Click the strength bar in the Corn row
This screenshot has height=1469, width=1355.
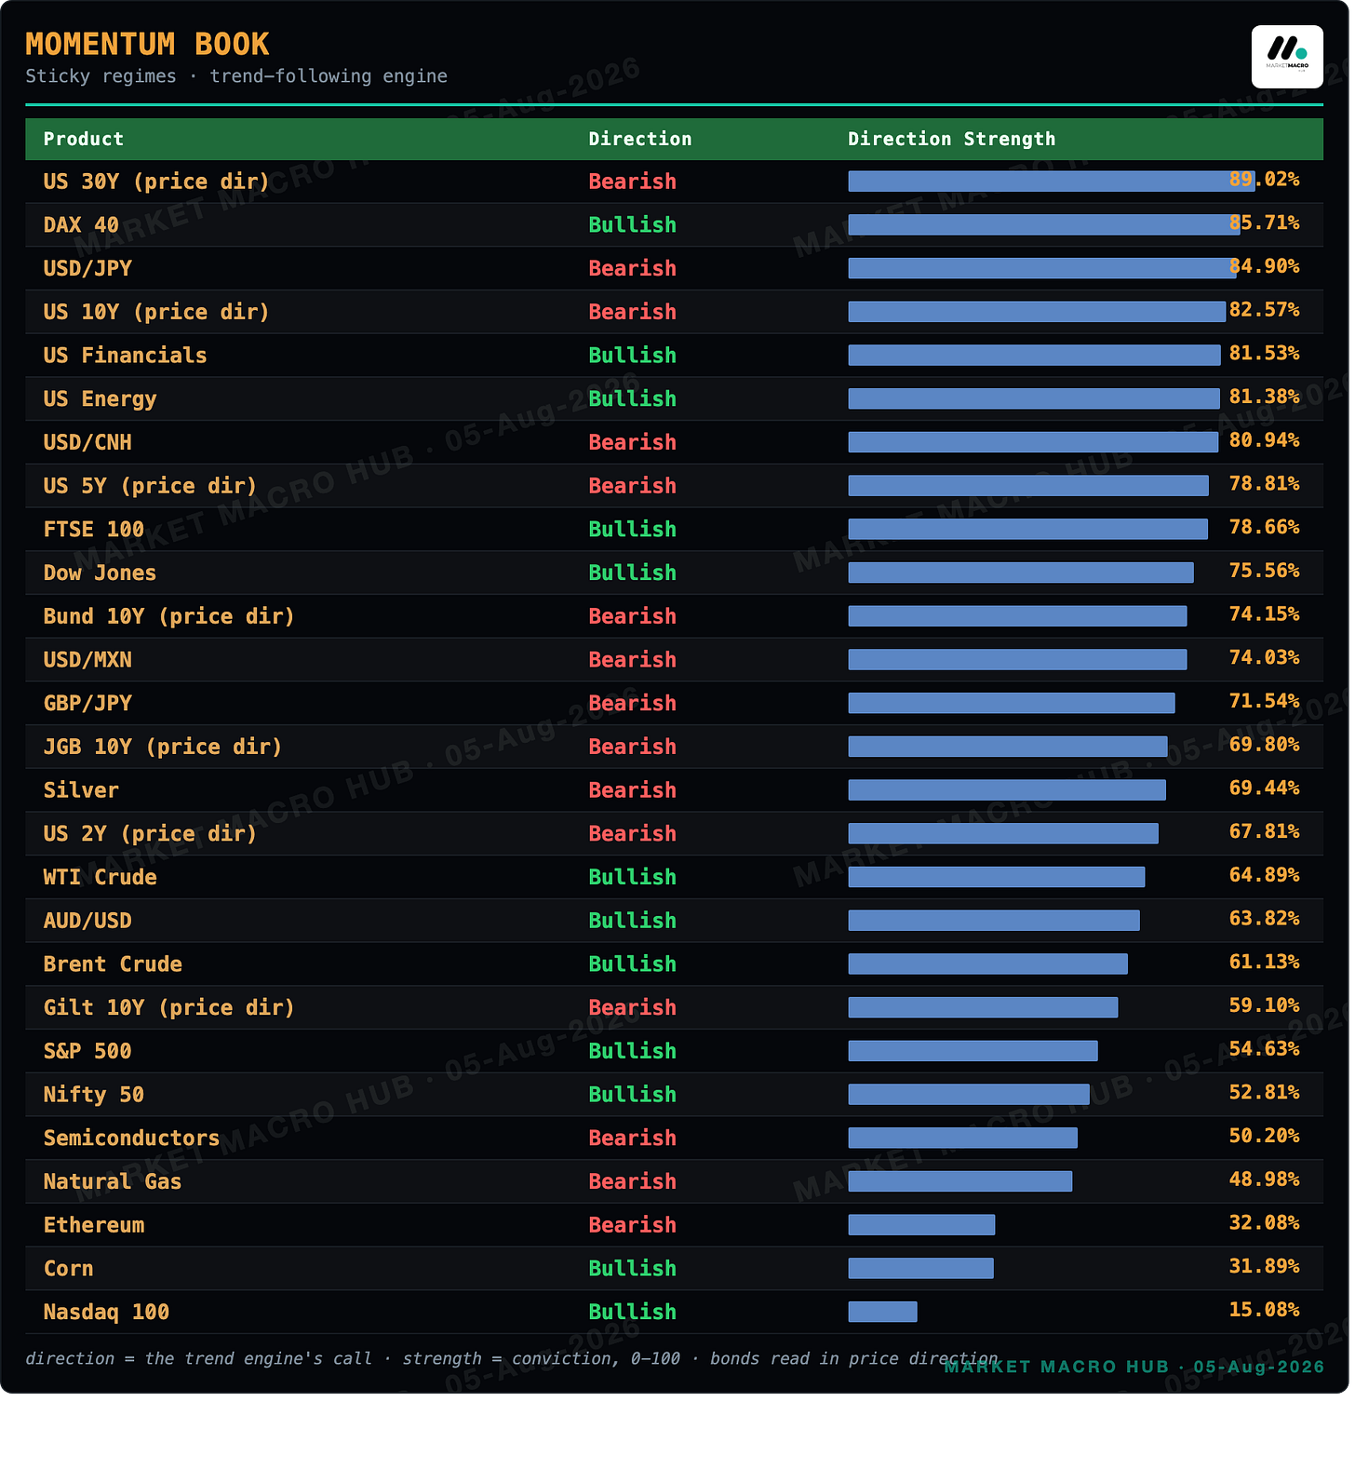922,1269
